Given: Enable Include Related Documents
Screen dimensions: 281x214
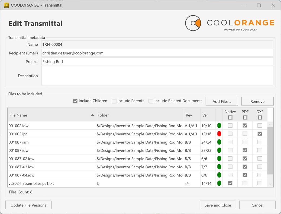Looking at the screenshot, I should 151,101.
